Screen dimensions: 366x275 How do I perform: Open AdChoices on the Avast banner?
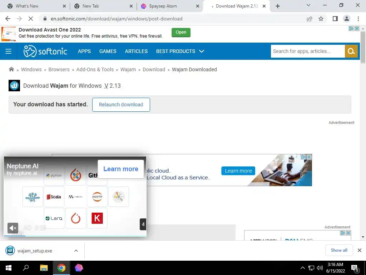351,29
